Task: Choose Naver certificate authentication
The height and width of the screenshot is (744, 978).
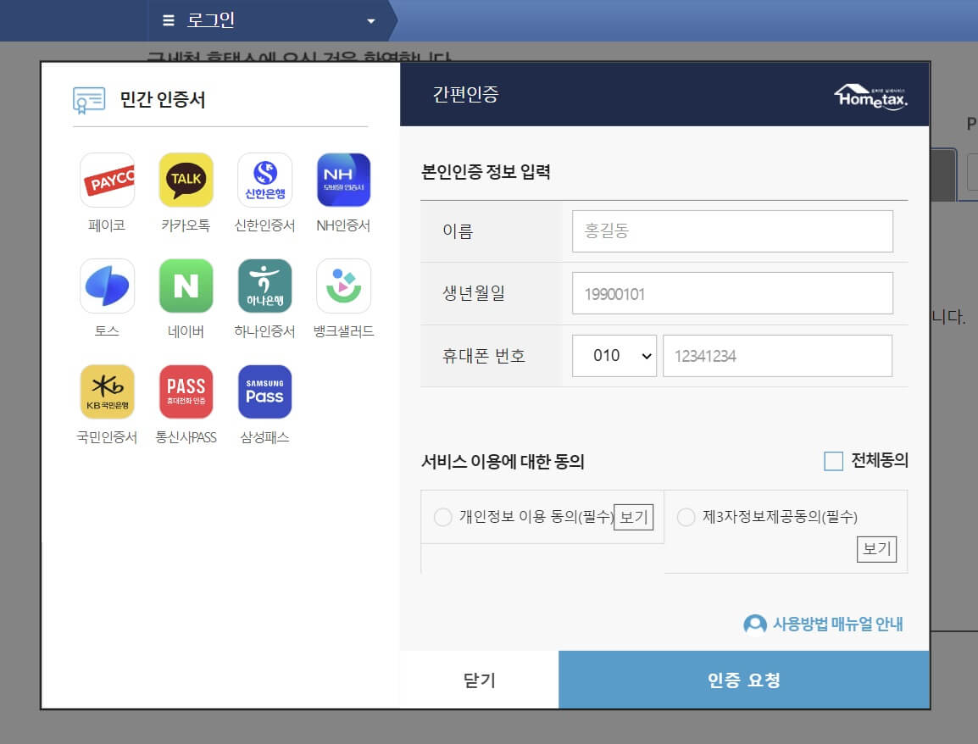Action: (x=186, y=286)
